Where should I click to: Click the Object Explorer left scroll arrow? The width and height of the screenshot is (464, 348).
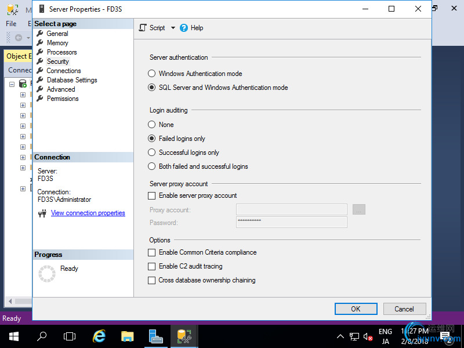click(x=10, y=301)
